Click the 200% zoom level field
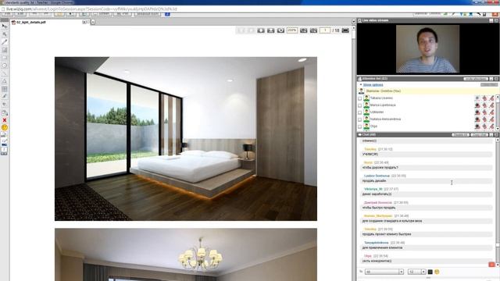Screen dimensions: 500x281 291,30
